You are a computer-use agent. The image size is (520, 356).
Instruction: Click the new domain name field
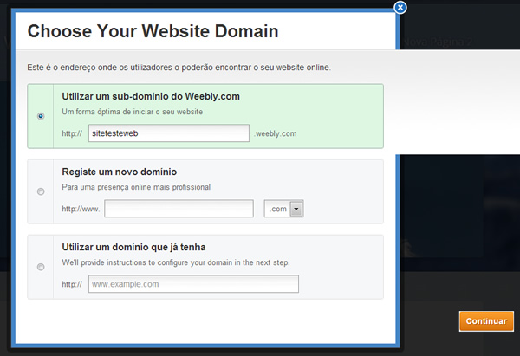[x=179, y=209]
